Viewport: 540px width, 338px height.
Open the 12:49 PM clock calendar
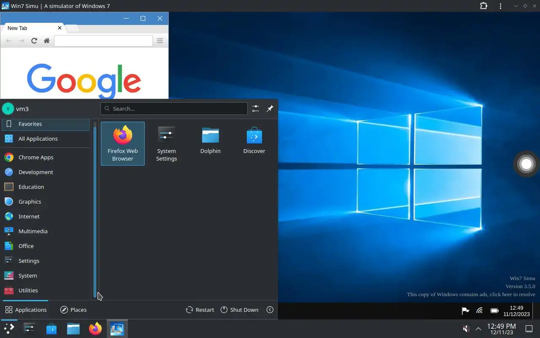pos(501,329)
